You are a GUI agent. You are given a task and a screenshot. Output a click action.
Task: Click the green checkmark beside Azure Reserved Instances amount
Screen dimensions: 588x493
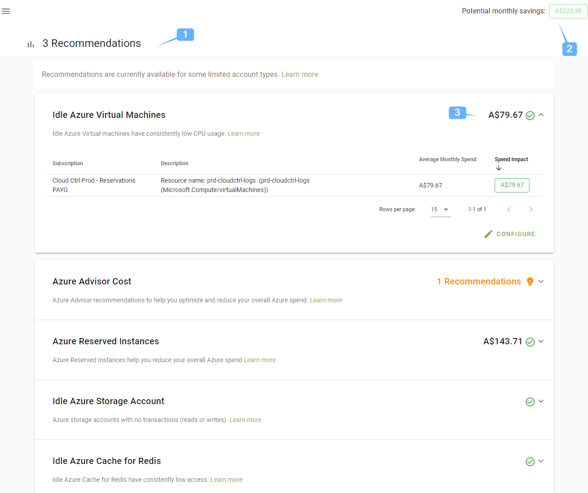click(530, 342)
